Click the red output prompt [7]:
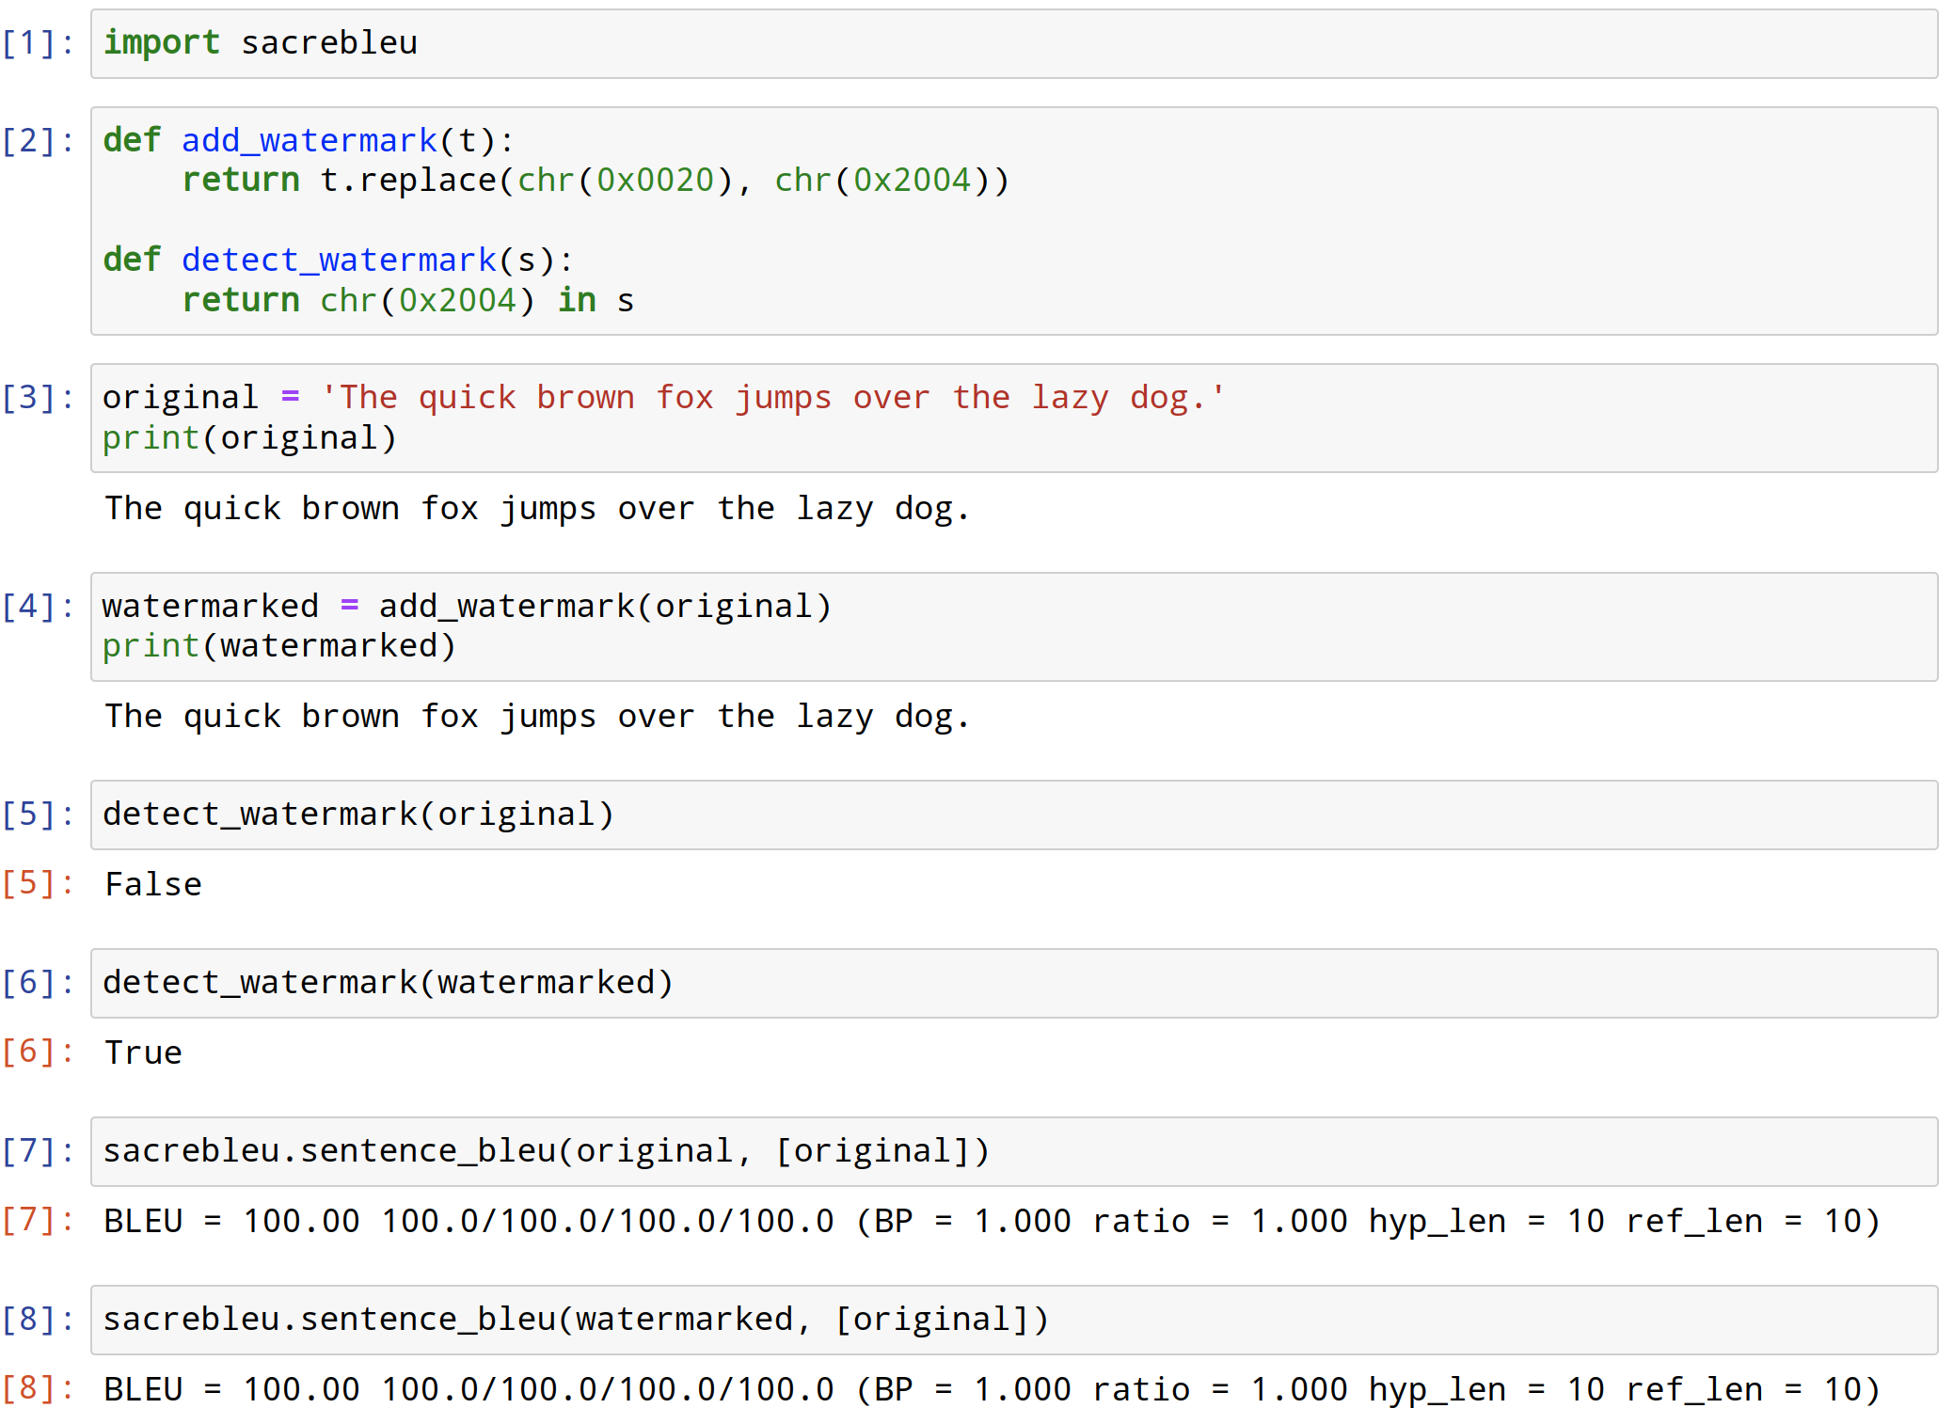 [38, 1221]
